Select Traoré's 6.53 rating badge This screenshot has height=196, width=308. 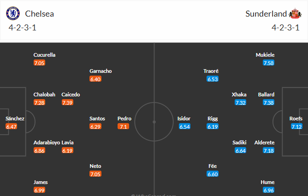[213, 79]
